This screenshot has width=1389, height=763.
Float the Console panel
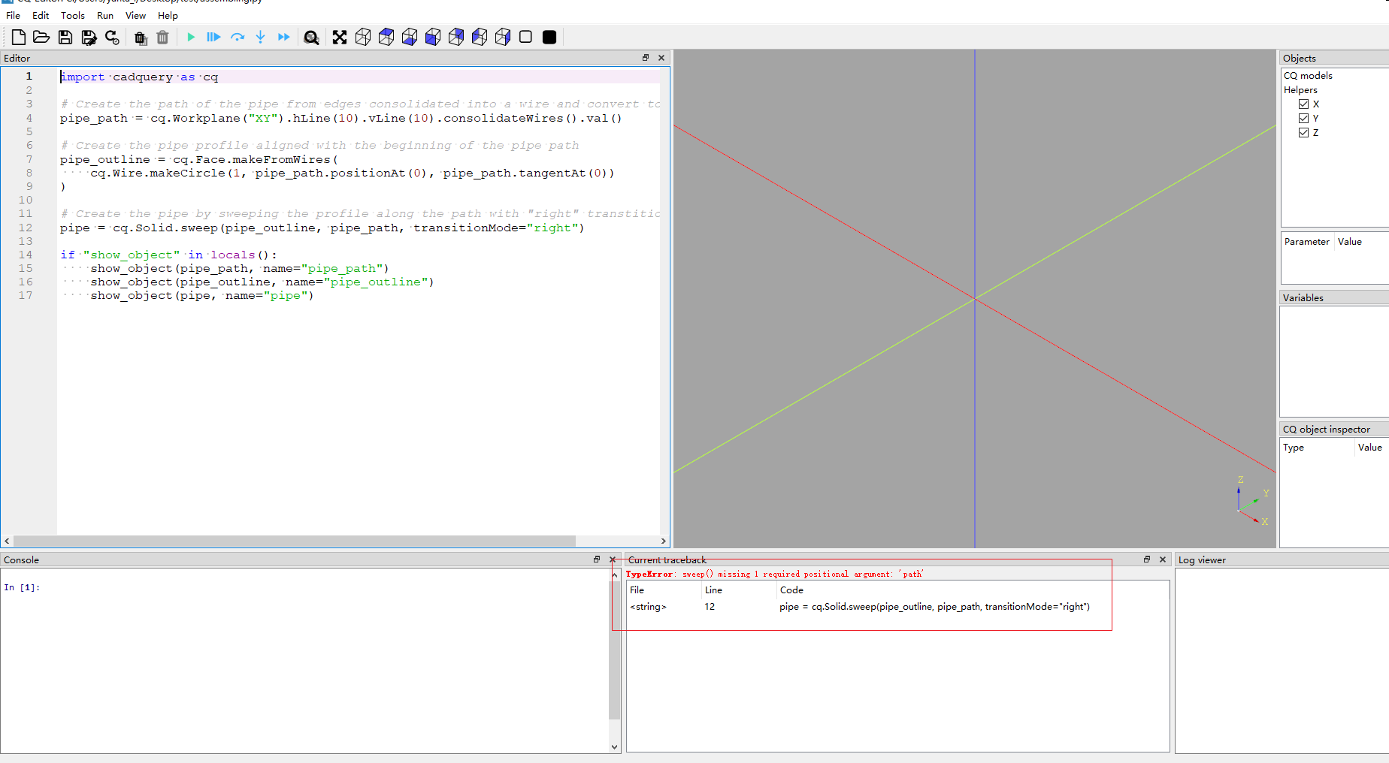[x=597, y=559]
